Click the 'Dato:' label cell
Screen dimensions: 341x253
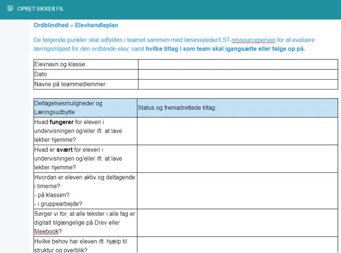click(85, 74)
